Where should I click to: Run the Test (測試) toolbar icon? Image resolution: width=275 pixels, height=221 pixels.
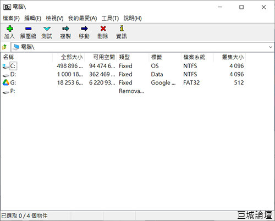pos(47,29)
